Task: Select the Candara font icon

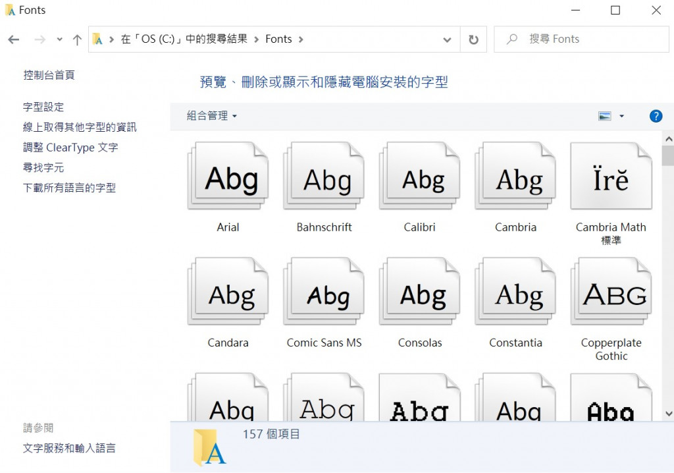Action: 228,291
